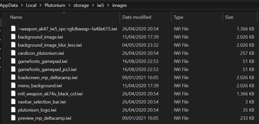The height and width of the screenshot is (124, 259).
Task: Click the Type column header
Action: pos(178,17)
